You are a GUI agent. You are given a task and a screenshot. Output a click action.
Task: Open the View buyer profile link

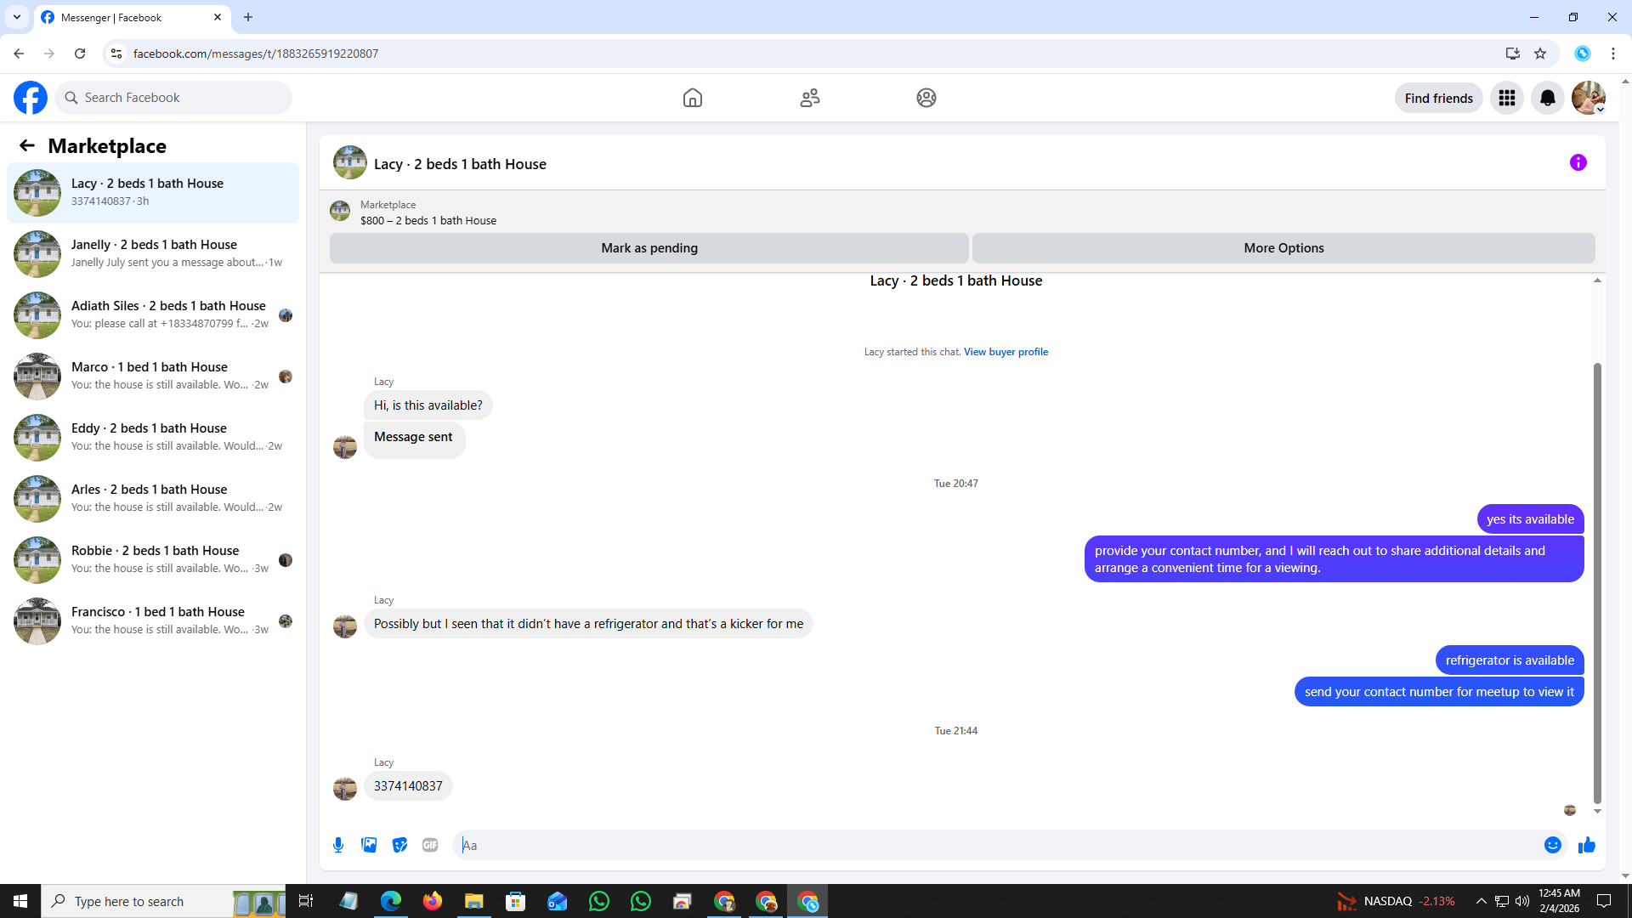tap(1006, 352)
